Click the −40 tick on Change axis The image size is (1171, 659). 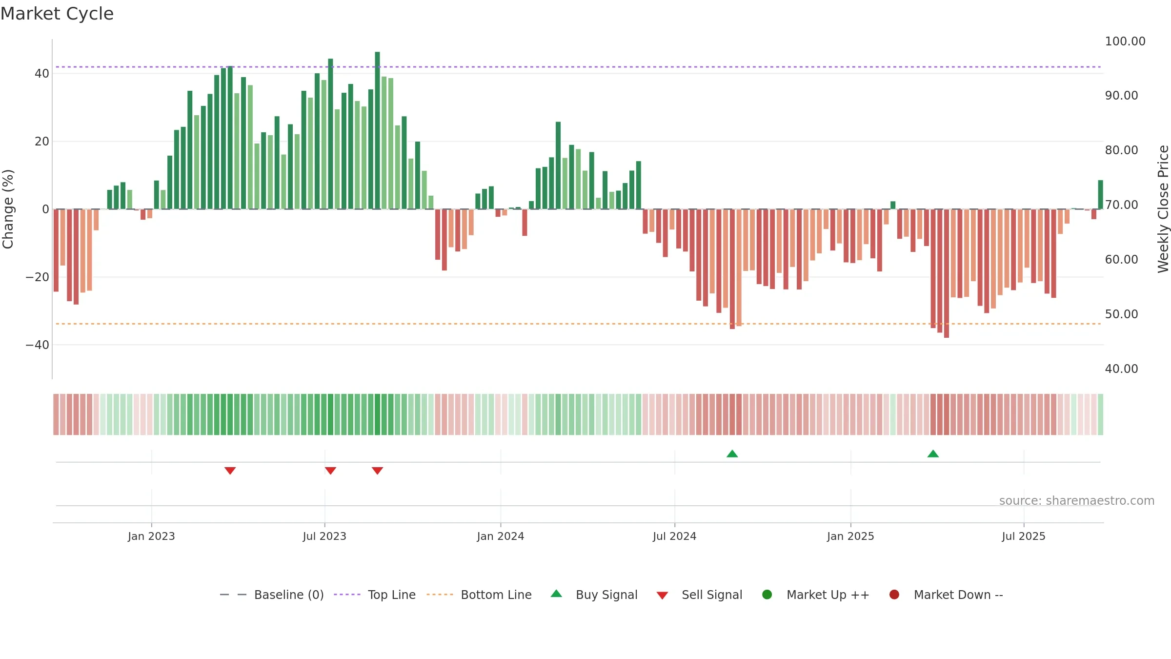(x=38, y=345)
